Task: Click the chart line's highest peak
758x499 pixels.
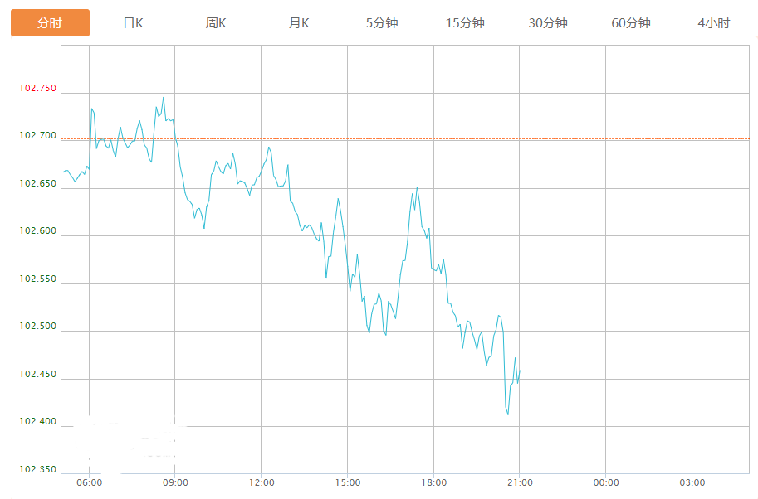Action: point(164,97)
